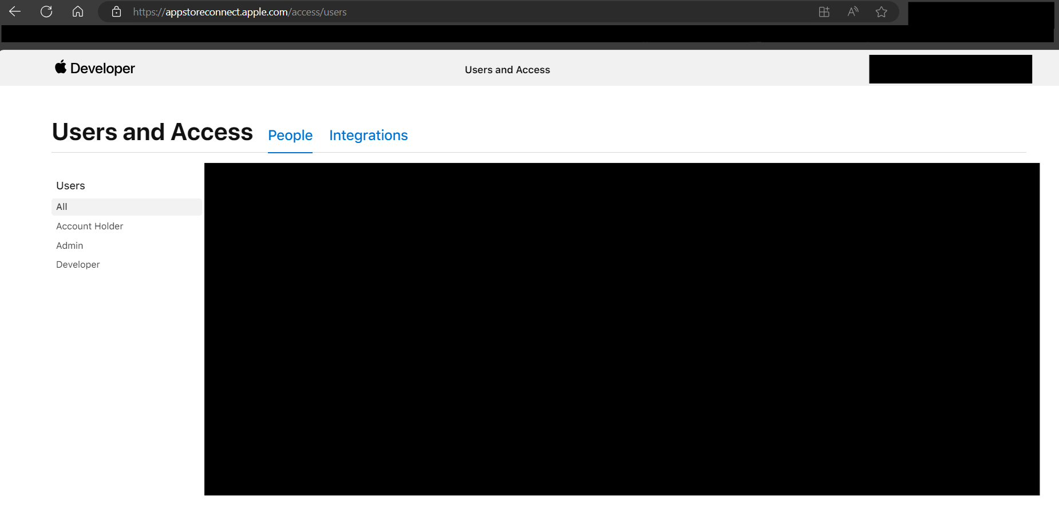Go to the browser home page icon
This screenshot has height=505, width=1059.
(78, 11)
